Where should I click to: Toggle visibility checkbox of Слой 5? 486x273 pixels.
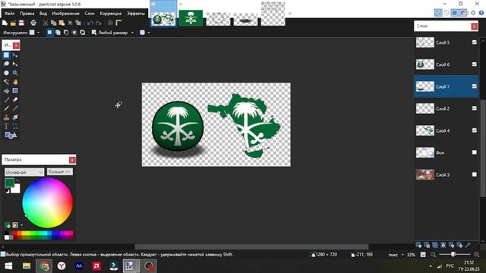point(474,42)
